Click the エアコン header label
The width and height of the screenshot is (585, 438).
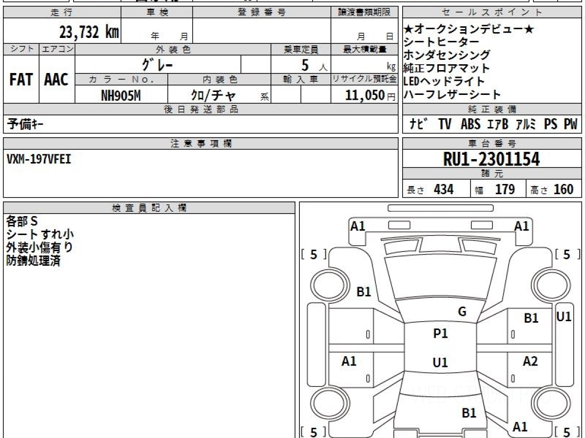pyautogui.click(x=57, y=49)
